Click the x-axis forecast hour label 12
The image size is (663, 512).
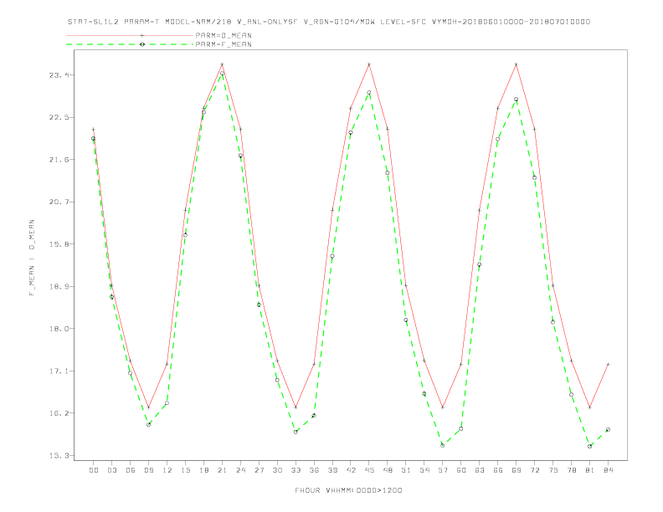click(167, 470)
